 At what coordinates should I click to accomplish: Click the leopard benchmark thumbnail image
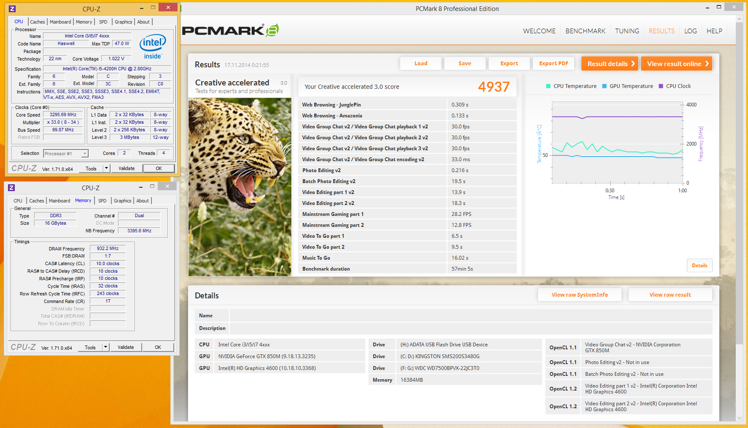pos(240,187)
